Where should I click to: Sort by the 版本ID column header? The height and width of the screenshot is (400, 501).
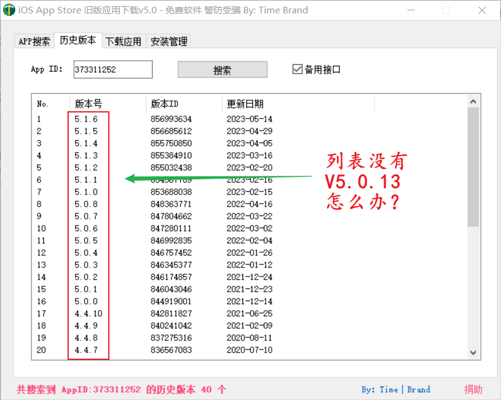(184, 104)
